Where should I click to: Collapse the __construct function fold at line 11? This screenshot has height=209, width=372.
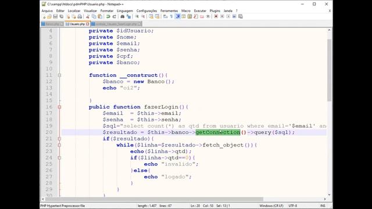[59, 75]
